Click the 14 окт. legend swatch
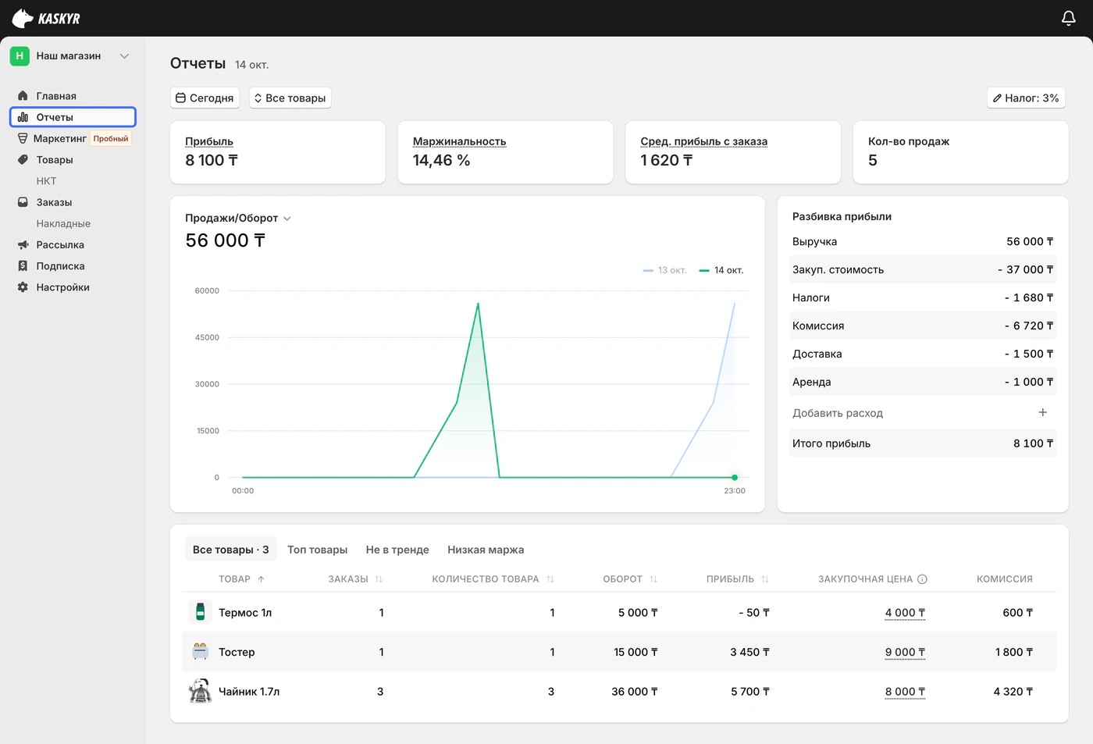The height and width of the screenshot is (744, 1093). pos(704,270)
